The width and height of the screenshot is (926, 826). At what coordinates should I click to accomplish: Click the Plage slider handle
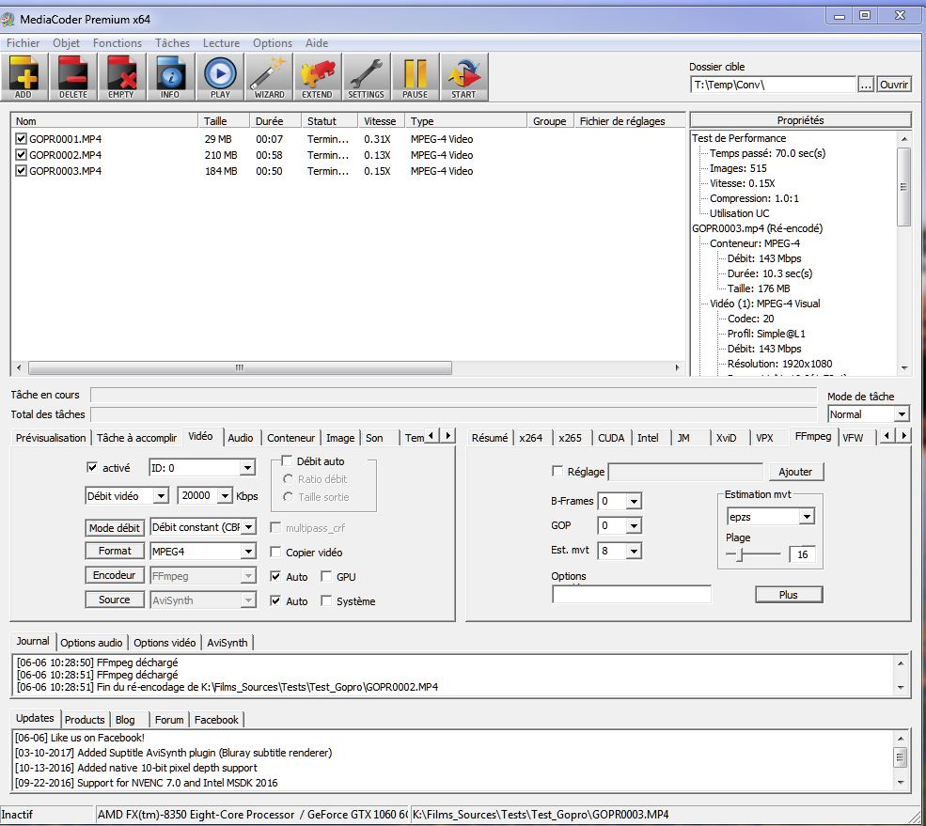tap(739, 554)
